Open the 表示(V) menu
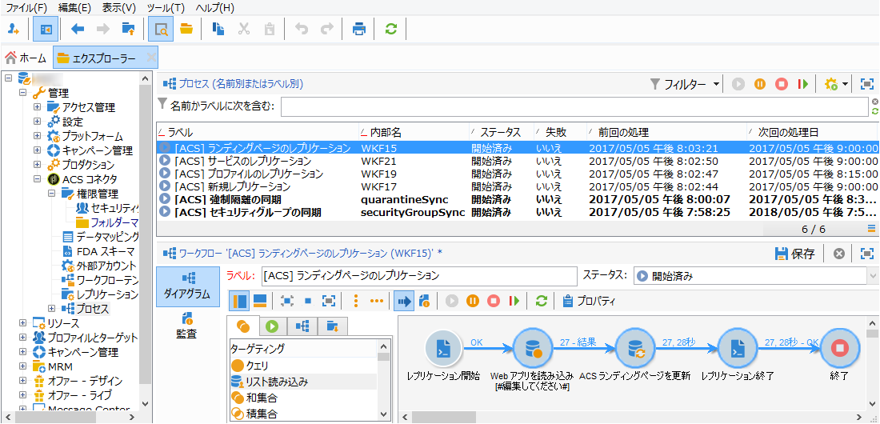Viewport: 880px width, 424px height. pos(119,9)
